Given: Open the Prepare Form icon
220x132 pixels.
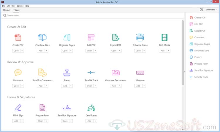Looking at the screenshot, I should (42, 107).
